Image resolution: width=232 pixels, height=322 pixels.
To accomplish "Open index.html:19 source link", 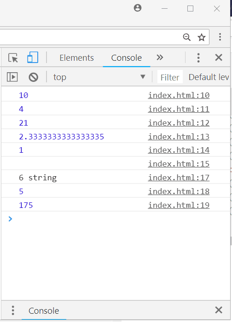I will tap(179, 205).
